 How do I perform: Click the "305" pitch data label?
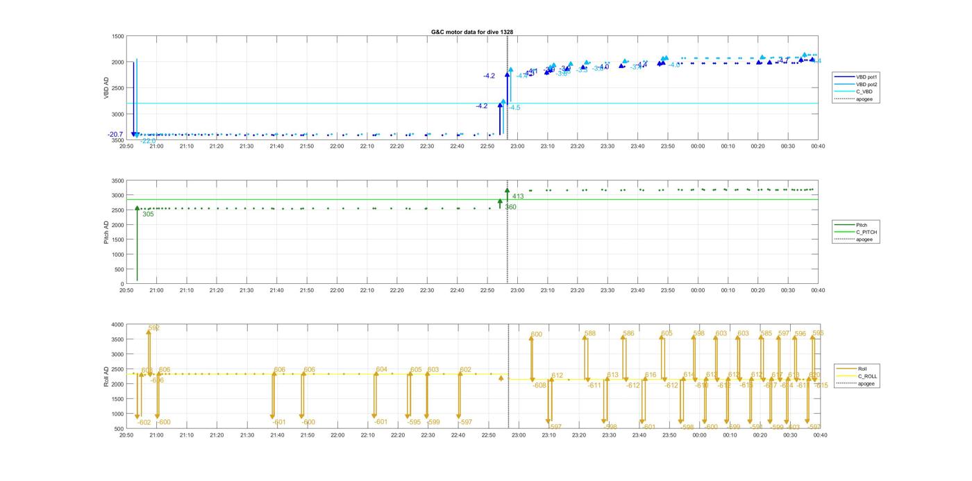(x=148, y=214)
